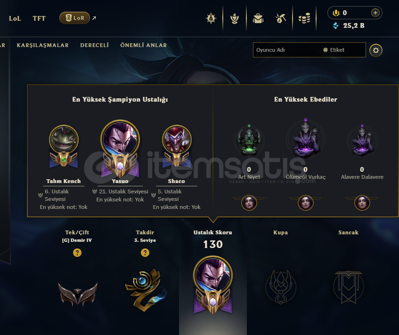Purchase RP with the plus button
The width and height of the screenshot is (399, 335).
coord(375,13)
